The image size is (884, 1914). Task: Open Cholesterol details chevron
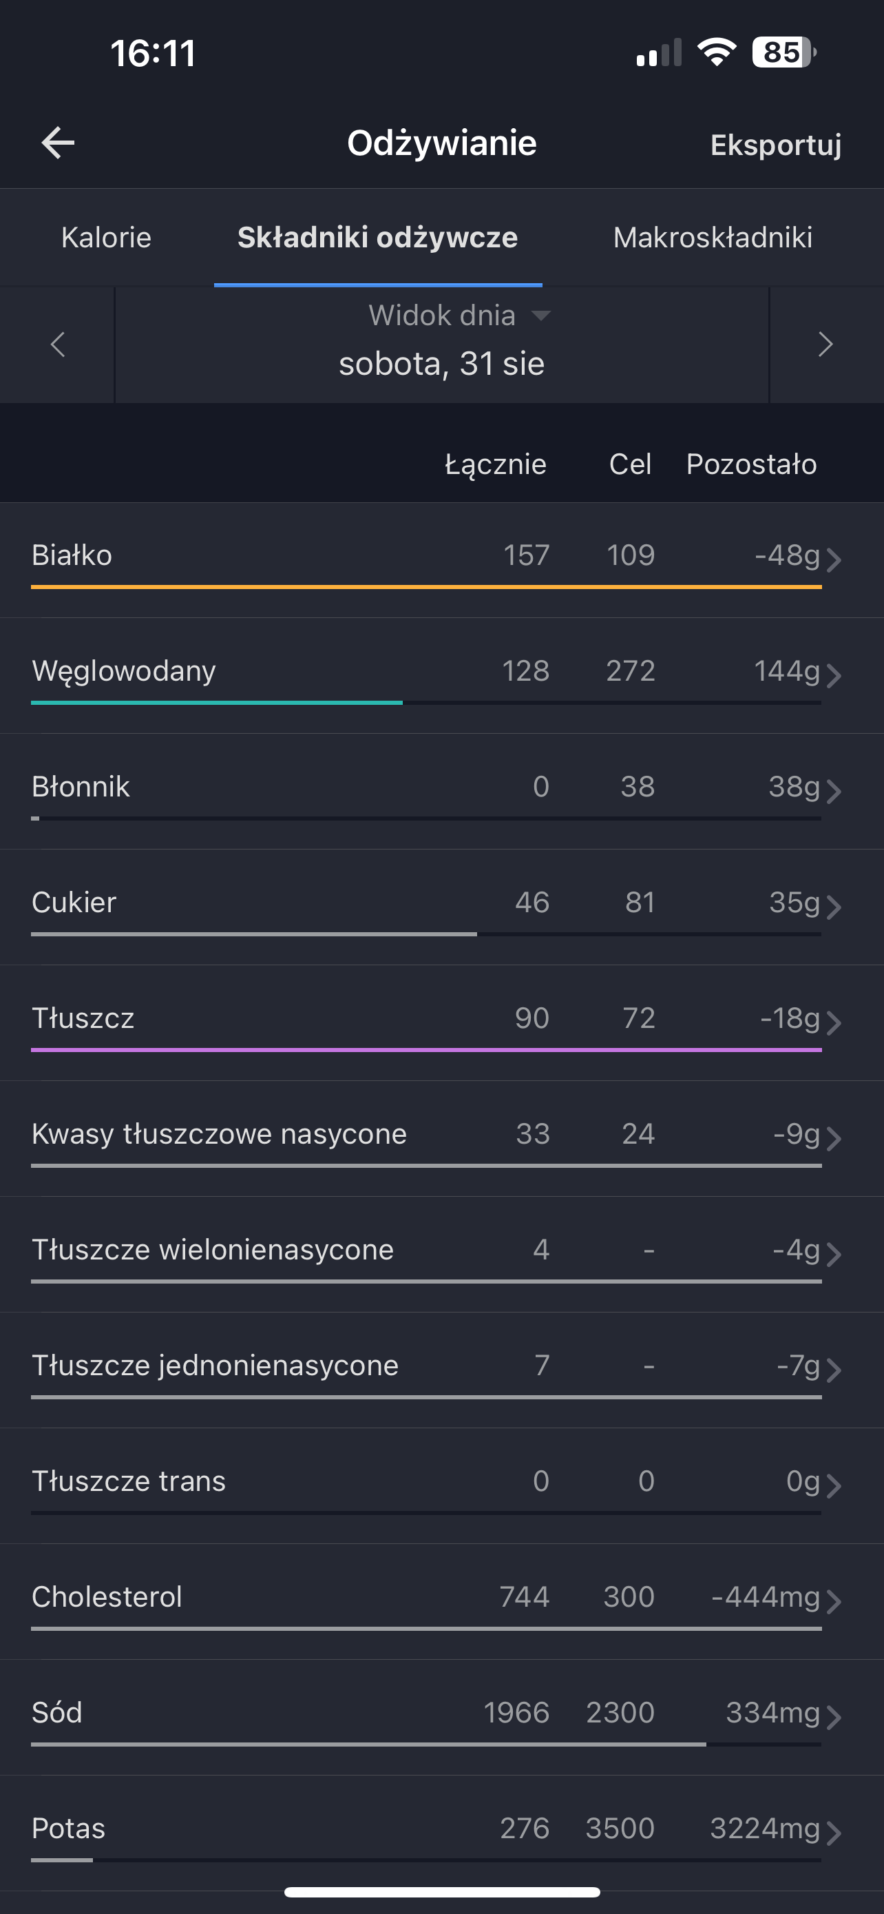point(834,1601)
